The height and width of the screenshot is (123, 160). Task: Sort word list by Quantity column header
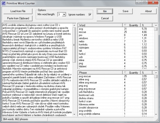132,25
